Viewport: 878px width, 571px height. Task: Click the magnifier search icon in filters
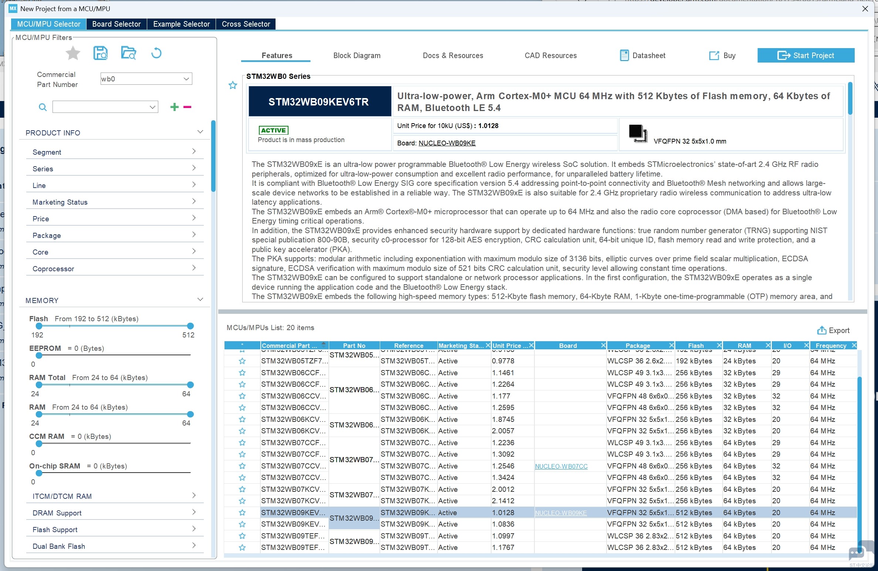(43, 107)
